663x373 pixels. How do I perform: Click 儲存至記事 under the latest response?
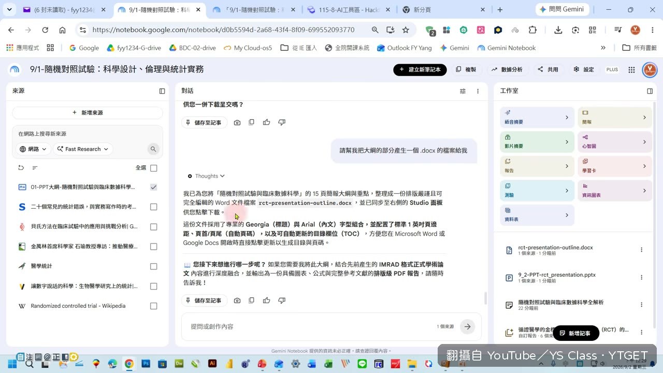(x=204, y=300)
